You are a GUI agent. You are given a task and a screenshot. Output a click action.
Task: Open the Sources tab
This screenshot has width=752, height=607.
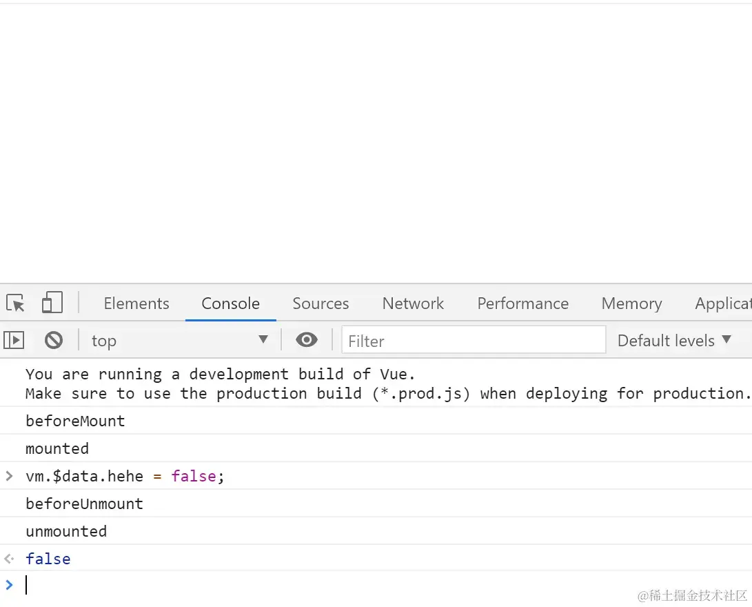click(x=321, y=303)
